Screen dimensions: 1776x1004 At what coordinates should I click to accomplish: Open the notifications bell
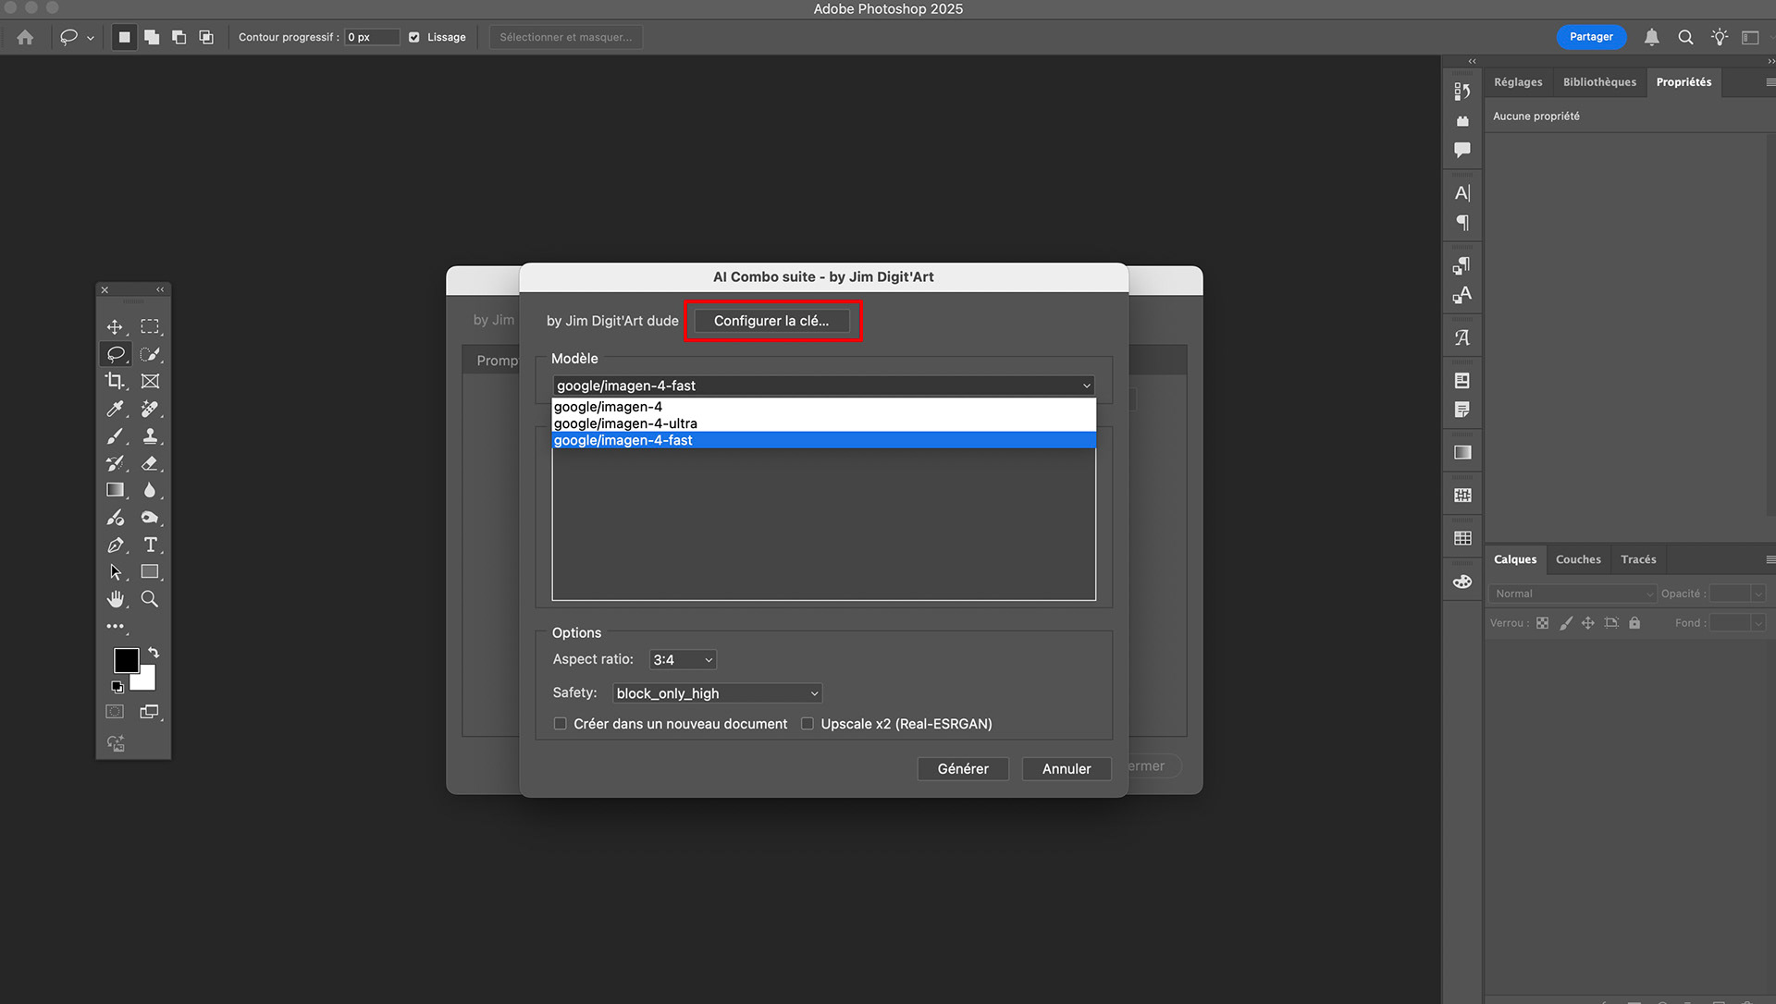[1651, 37]
